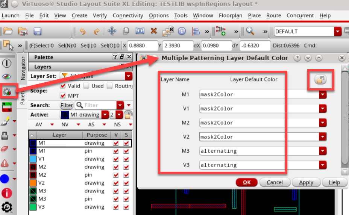Toggle the MPT checkbox
Image resolution: width=349 pixels, height=215 pixels.
63,95
